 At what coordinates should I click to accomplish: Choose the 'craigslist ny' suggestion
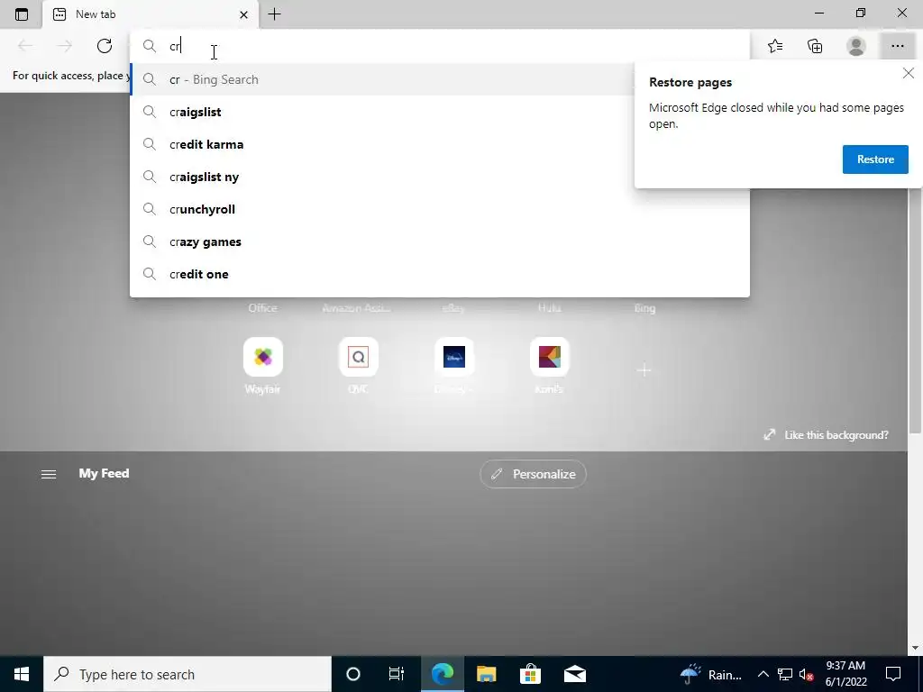click(381, 177)
